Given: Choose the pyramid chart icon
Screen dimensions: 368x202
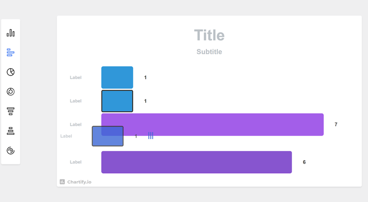Looking at the screenshot, I should tap(11, 131).
